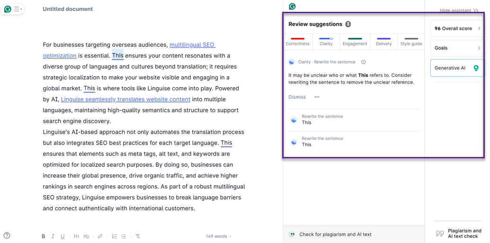Switch to the Correctness tab
The image size is (490, 243).
(297, 42)
